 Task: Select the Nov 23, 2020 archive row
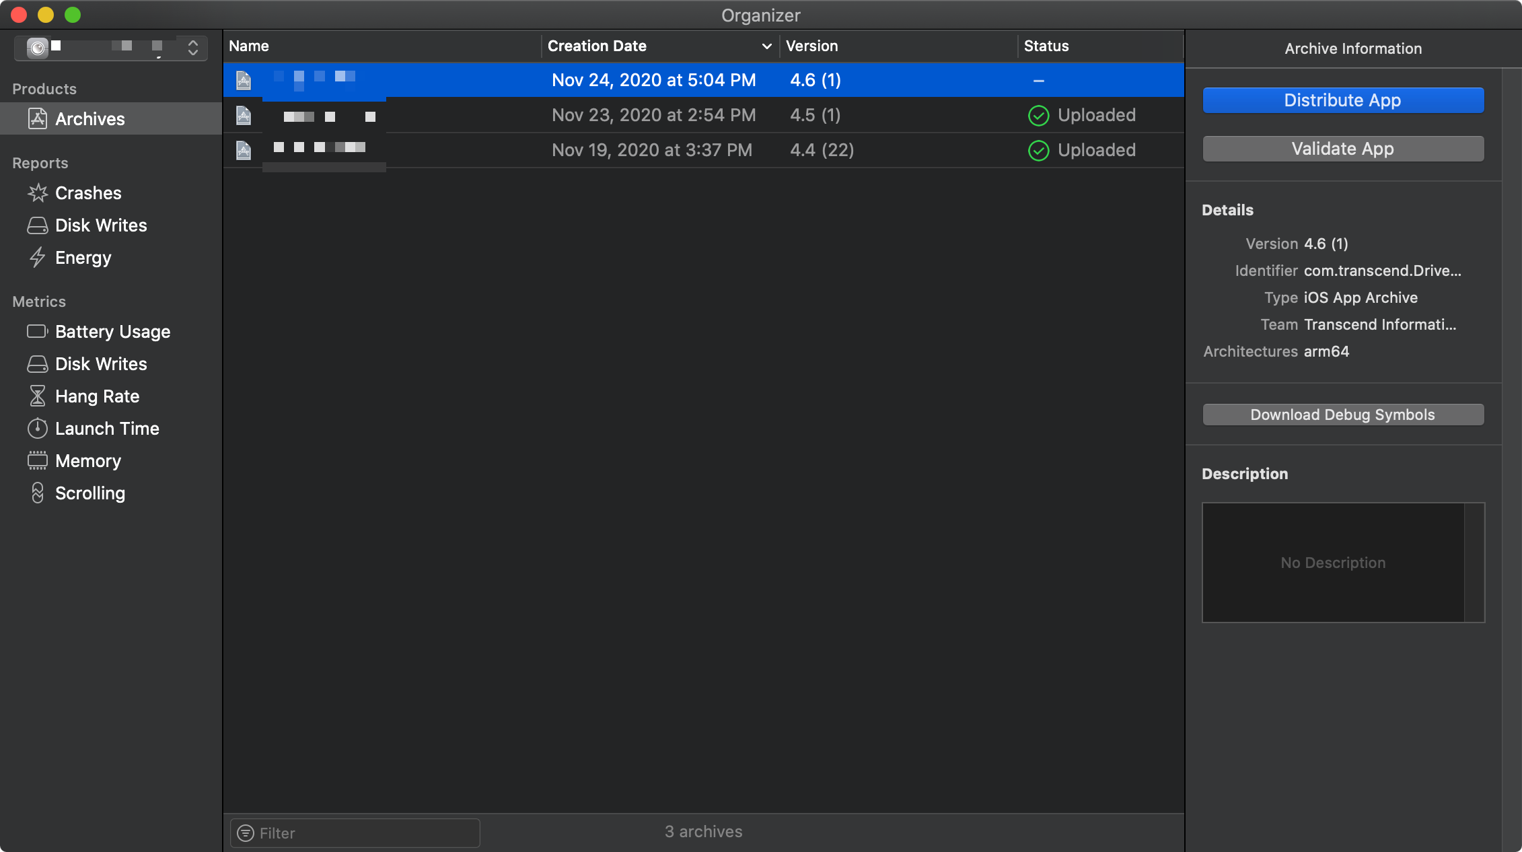point(703,115)
